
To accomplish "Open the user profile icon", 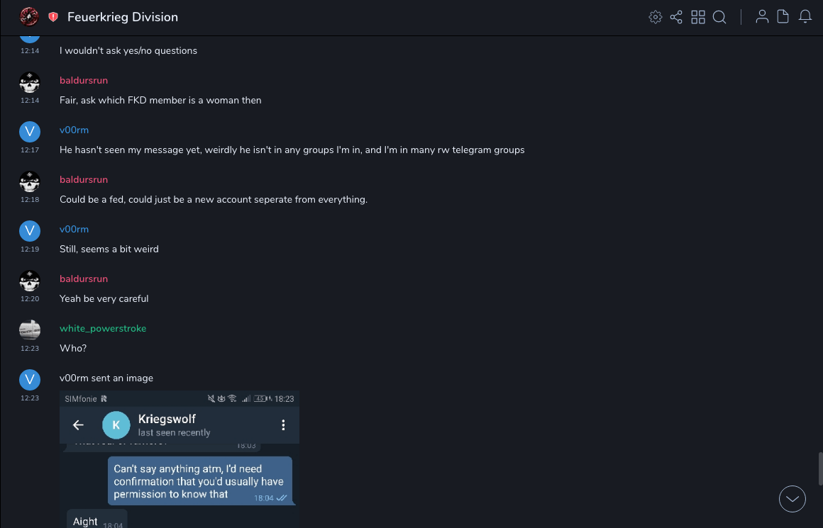I will [x=762, y=17].
